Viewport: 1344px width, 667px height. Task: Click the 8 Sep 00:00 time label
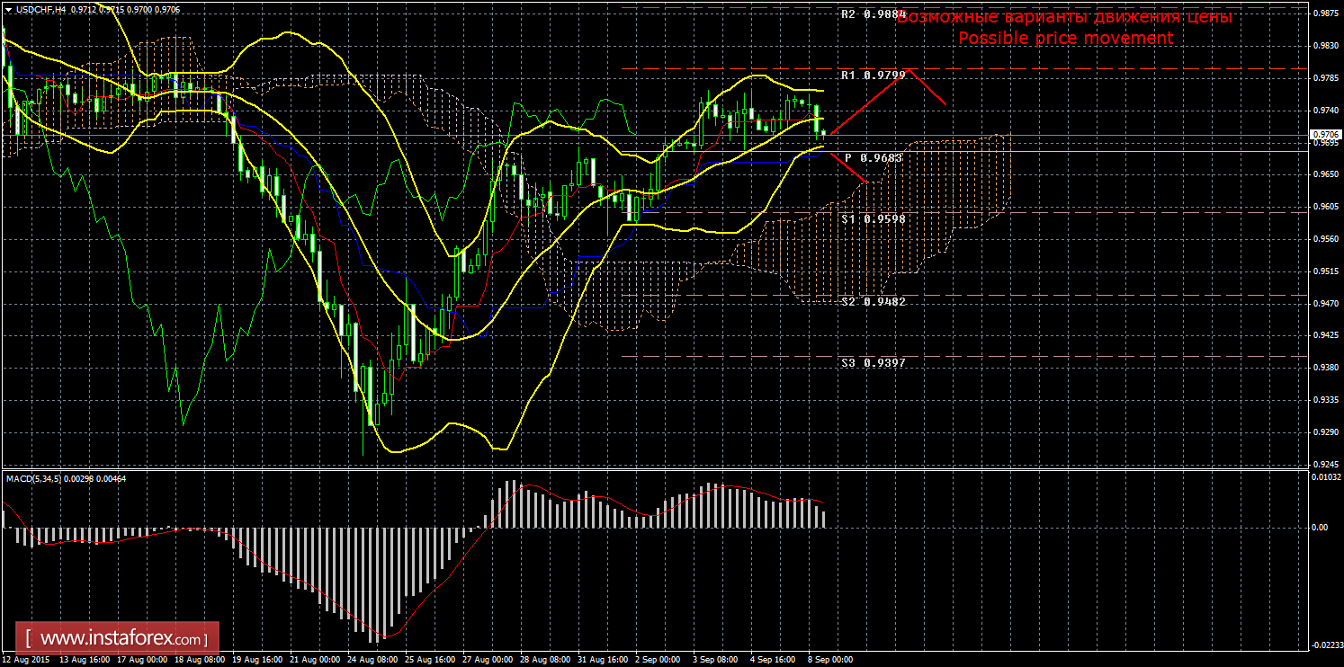[829, 659]
